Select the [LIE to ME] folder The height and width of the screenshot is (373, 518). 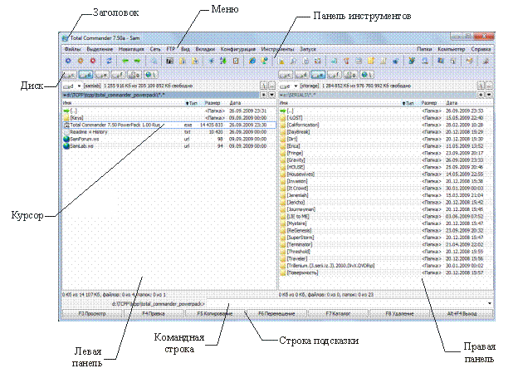pyautogui.click(x=386, y=216)
